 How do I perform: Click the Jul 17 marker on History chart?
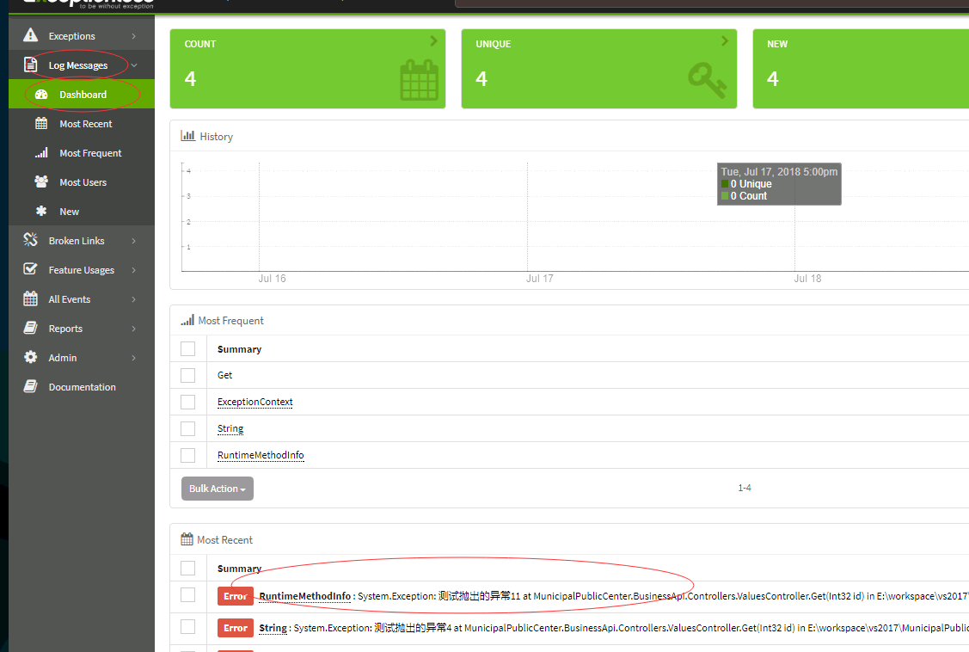coord(539,279)
